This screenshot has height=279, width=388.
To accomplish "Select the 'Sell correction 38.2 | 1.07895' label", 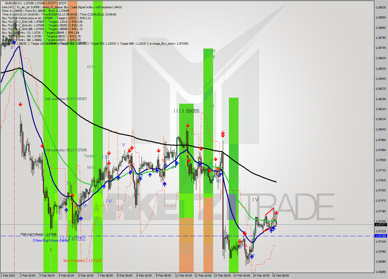I will [x=66, y=150].
